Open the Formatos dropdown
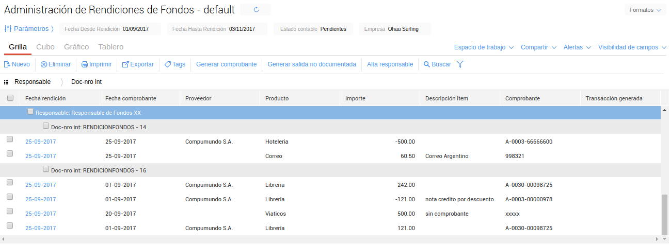 click(x=645, y=10)
